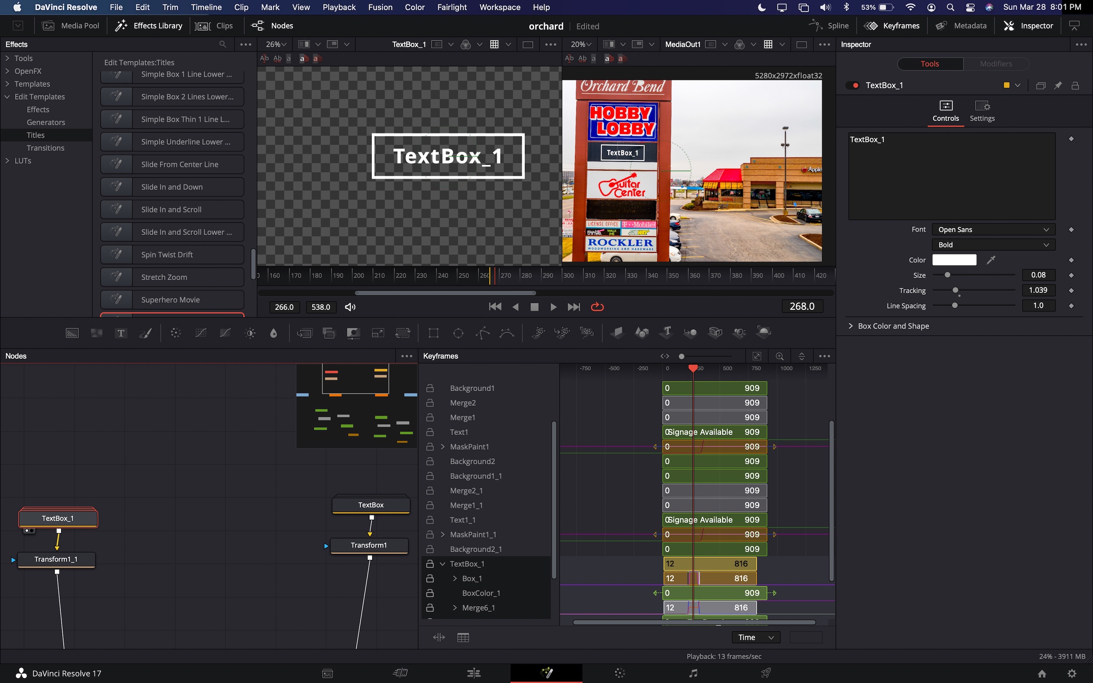Toggle lock on Background1 keyframe track
The image size is (1093, 683).
430,388
